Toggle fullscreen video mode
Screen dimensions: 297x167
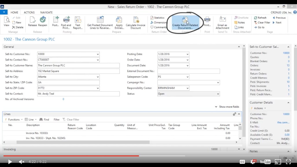point(288,162)
